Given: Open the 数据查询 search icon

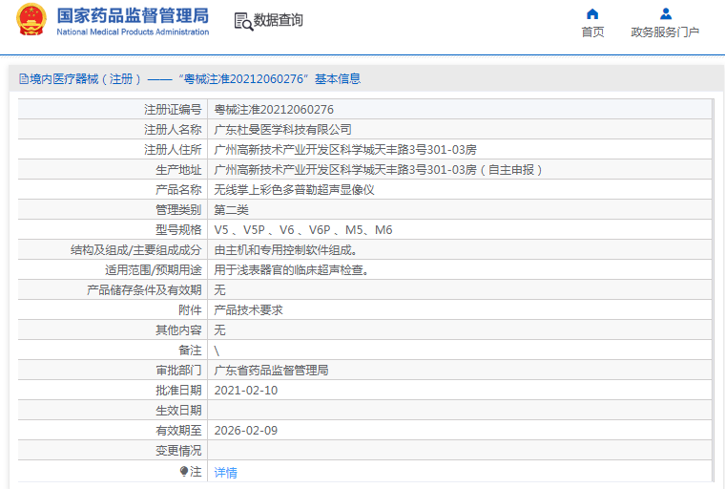Looking at the screenshot, I should (x=243, y=21).
